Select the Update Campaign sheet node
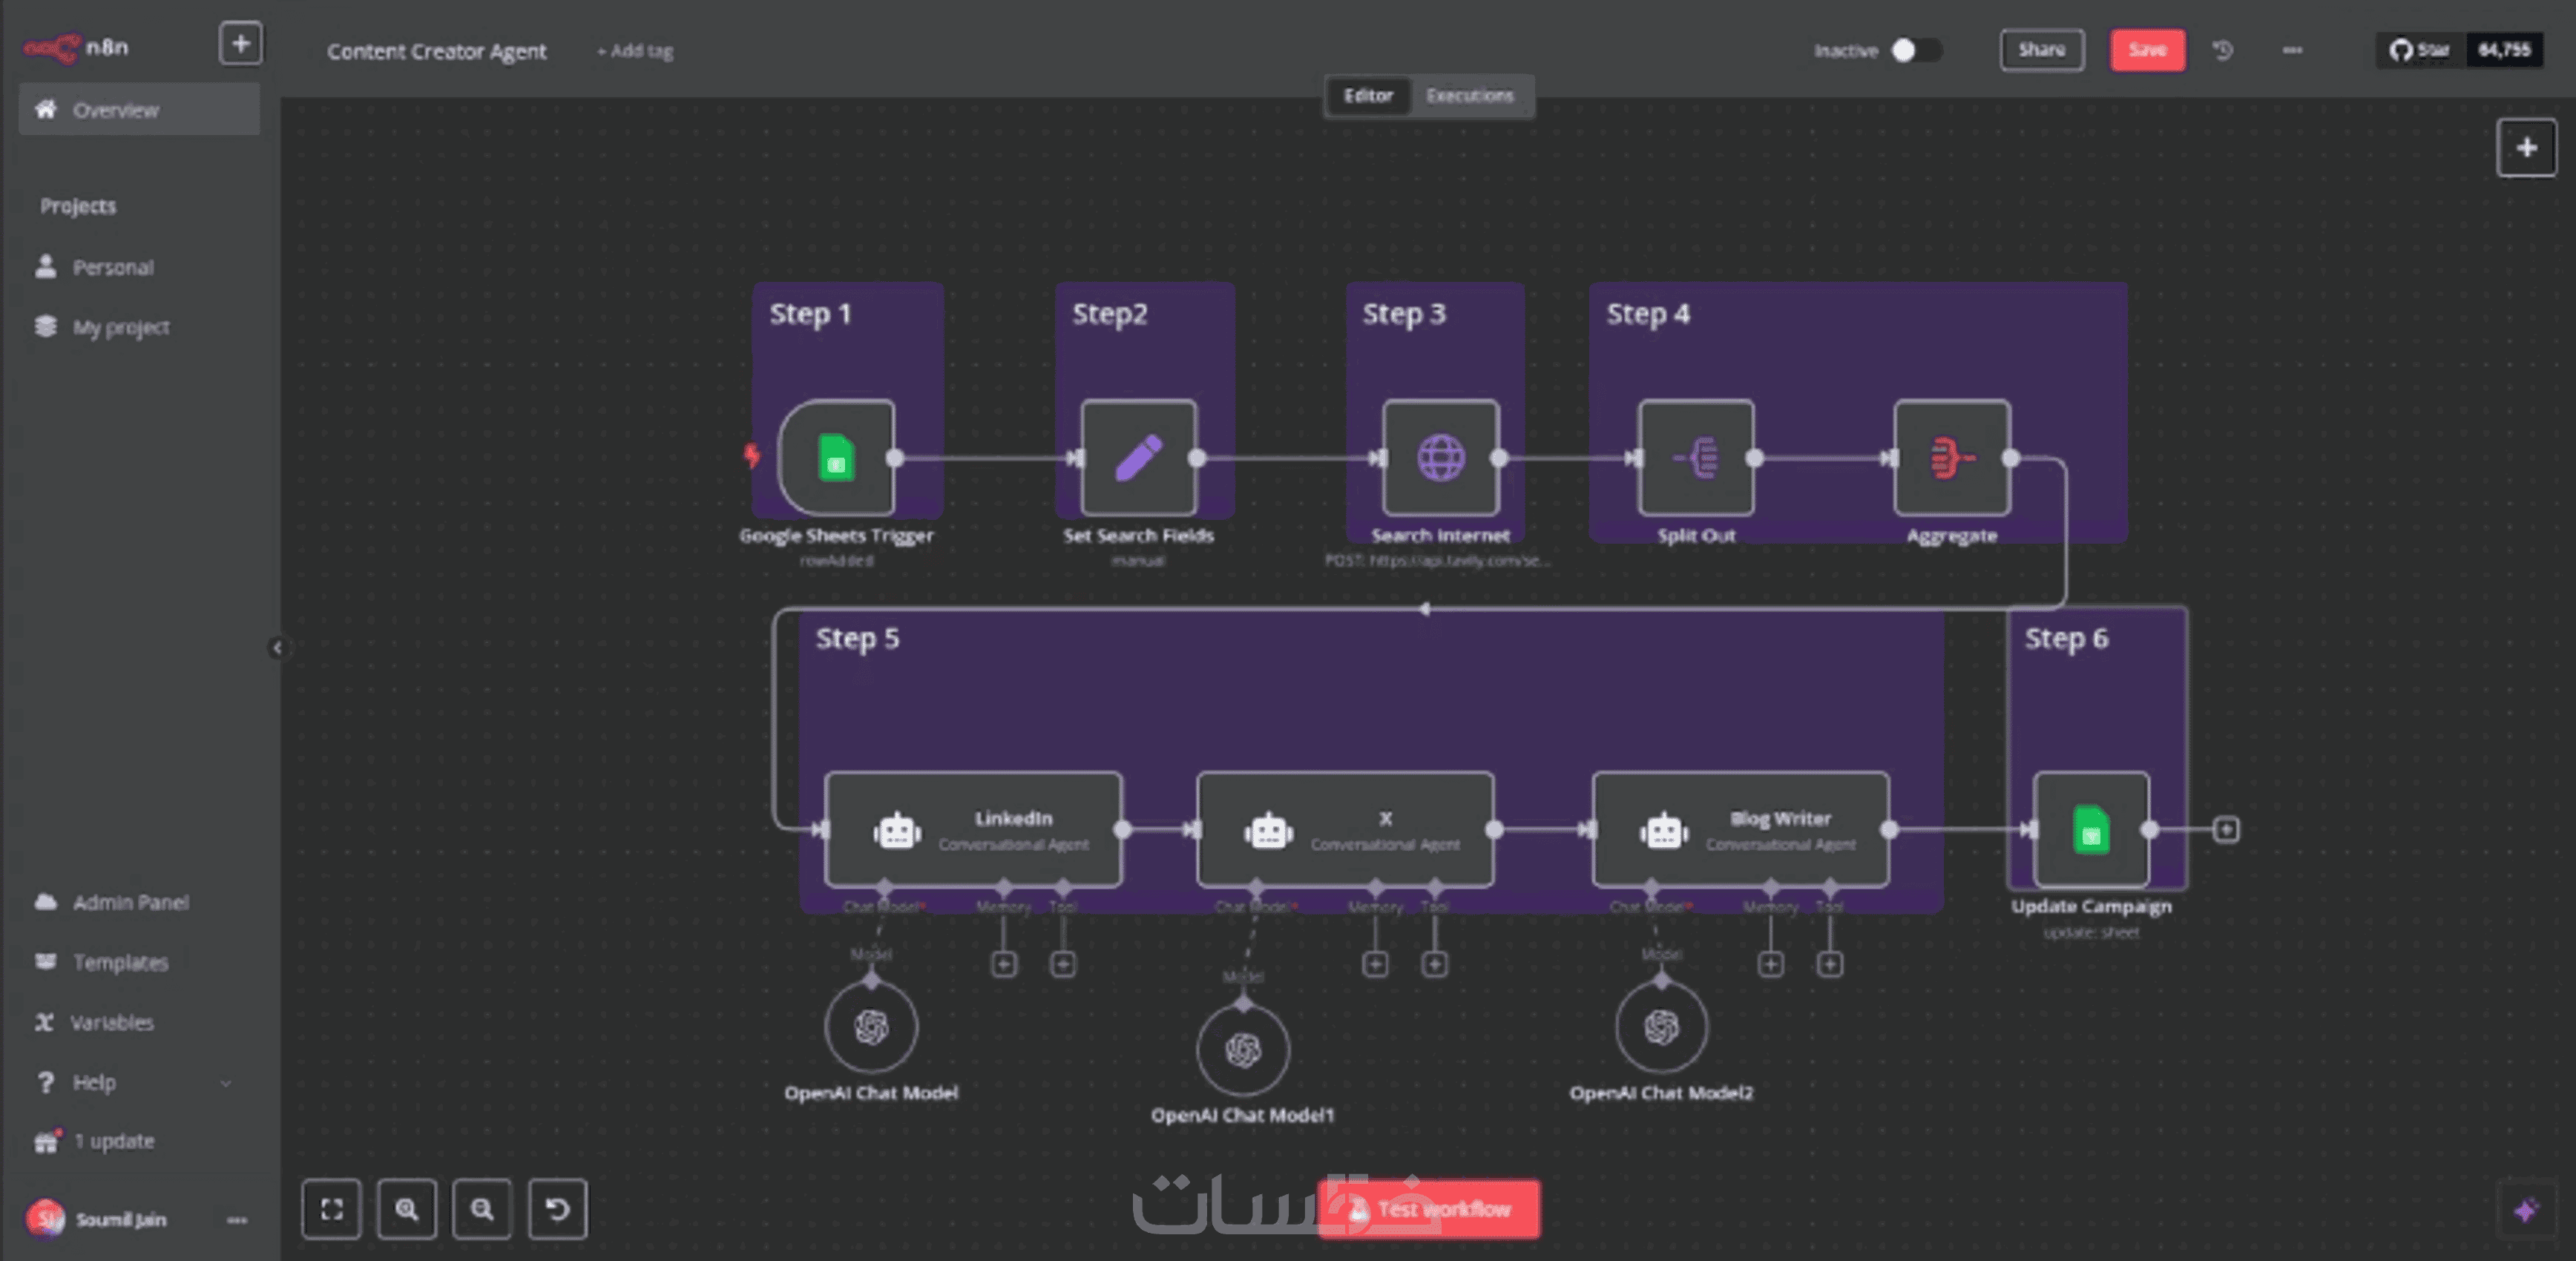 click(2091, 829)
